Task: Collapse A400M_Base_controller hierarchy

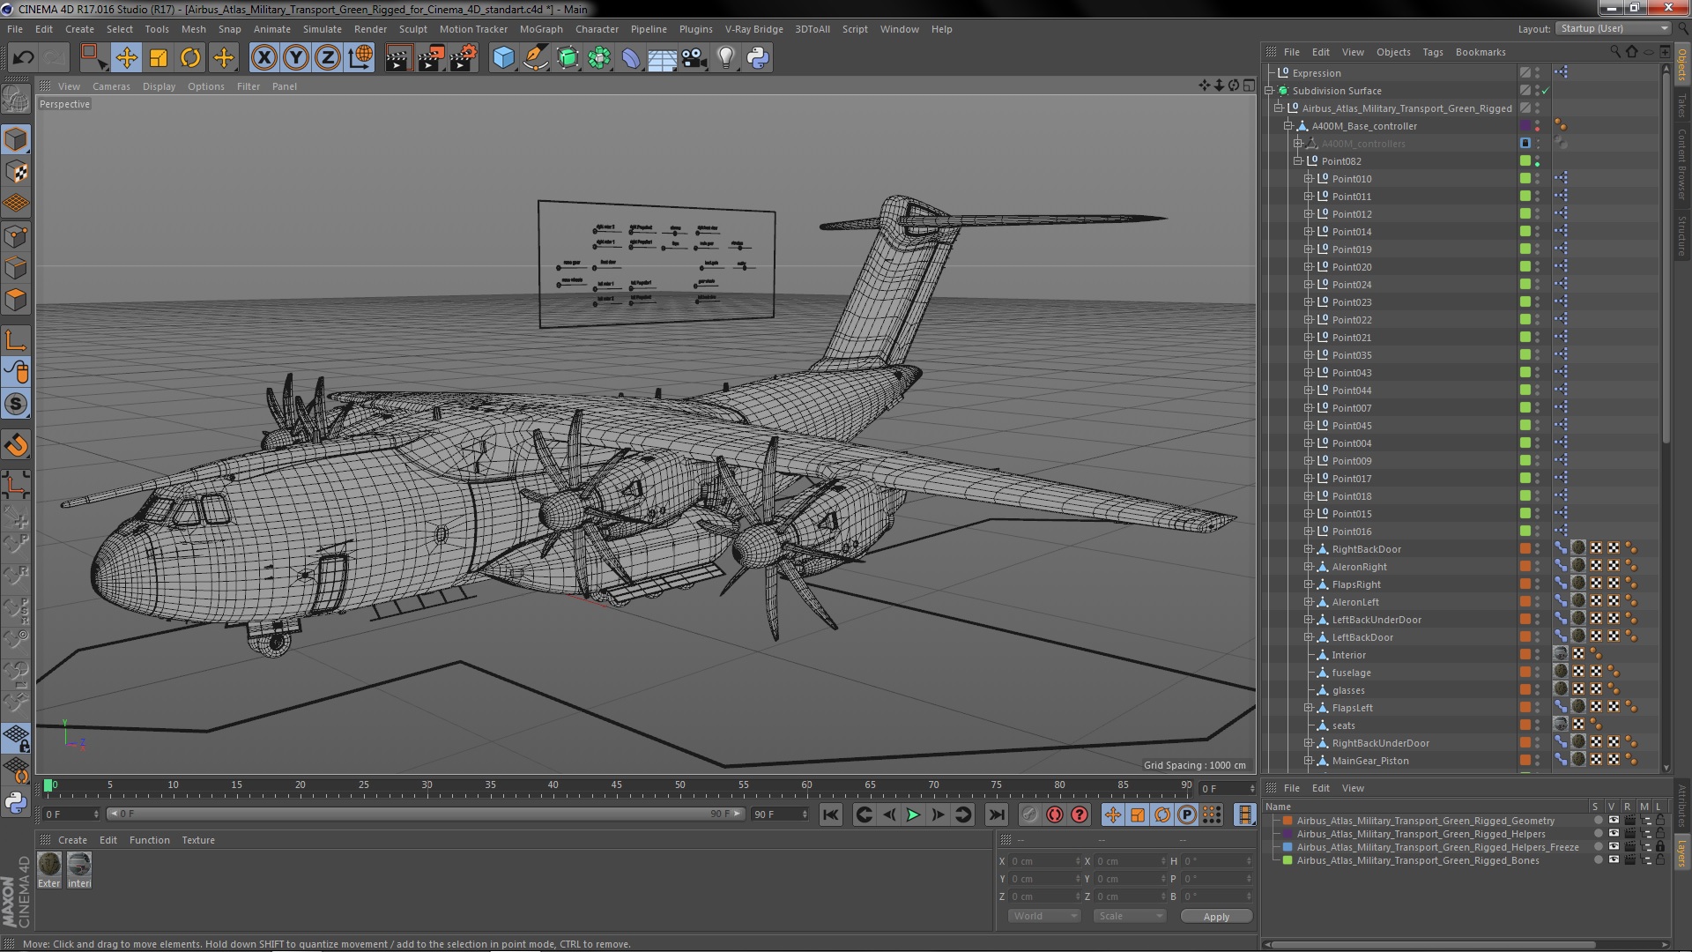Action: [x=1288, y=126]
